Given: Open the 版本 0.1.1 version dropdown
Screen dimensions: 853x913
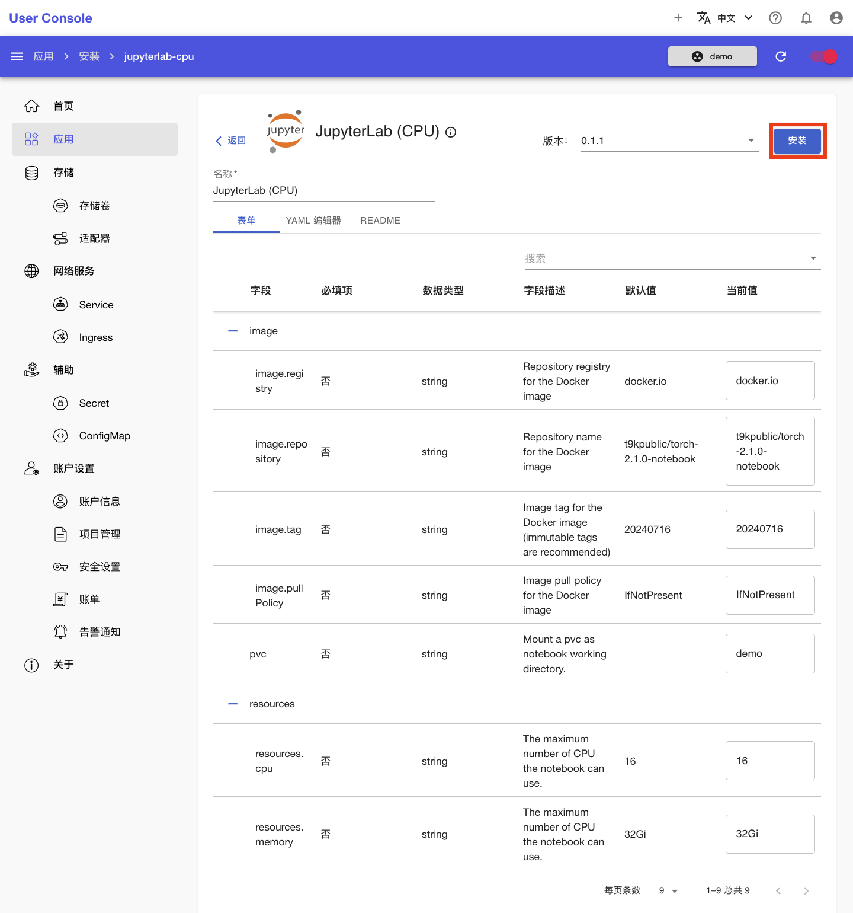Looking at the screenshot, I should tap(669, 141).
